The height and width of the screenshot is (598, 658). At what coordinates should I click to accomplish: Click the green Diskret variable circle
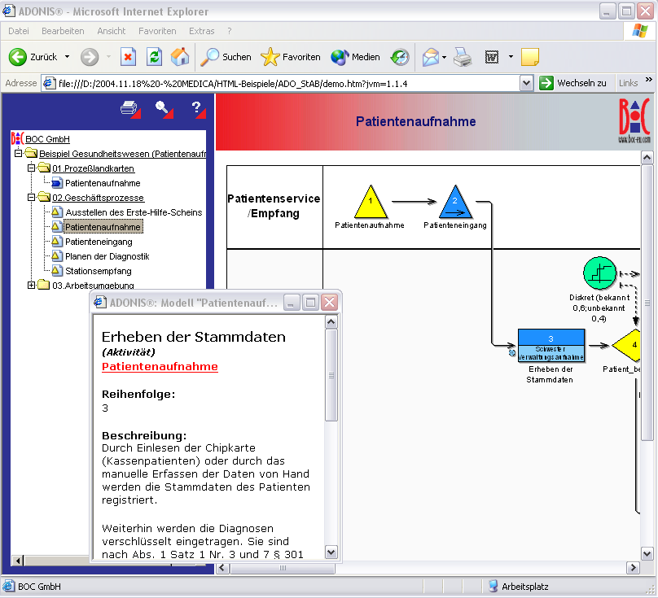pyautogui.click(x=599, y=273)
